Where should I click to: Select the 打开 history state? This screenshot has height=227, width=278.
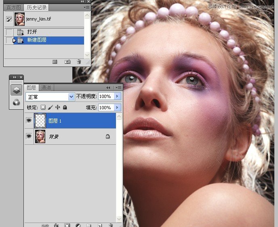(32, 31)
